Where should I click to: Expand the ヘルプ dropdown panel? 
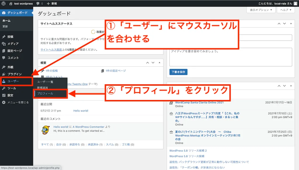tap(285, 10)
